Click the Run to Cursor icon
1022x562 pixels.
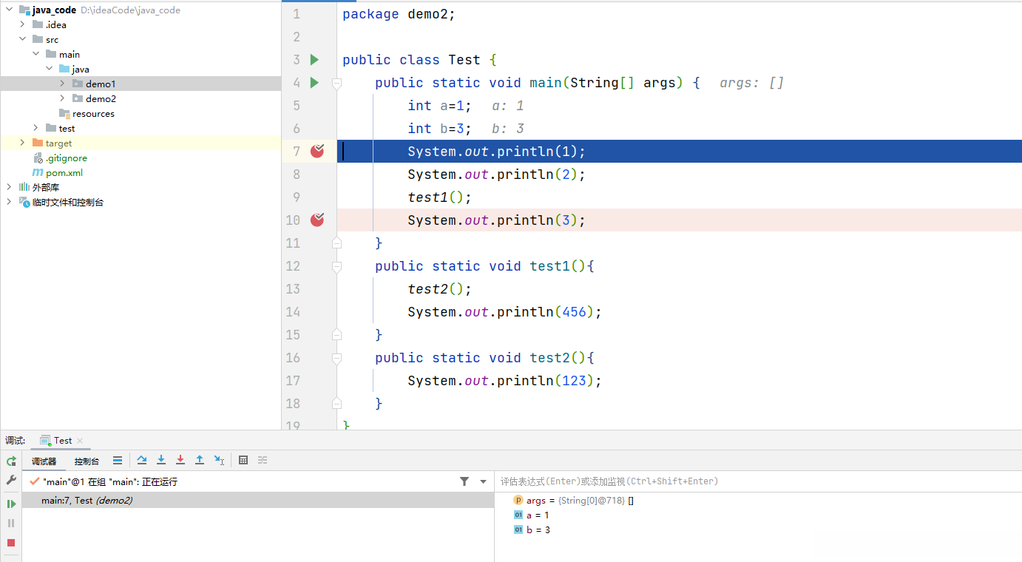(x=219, y=460)
